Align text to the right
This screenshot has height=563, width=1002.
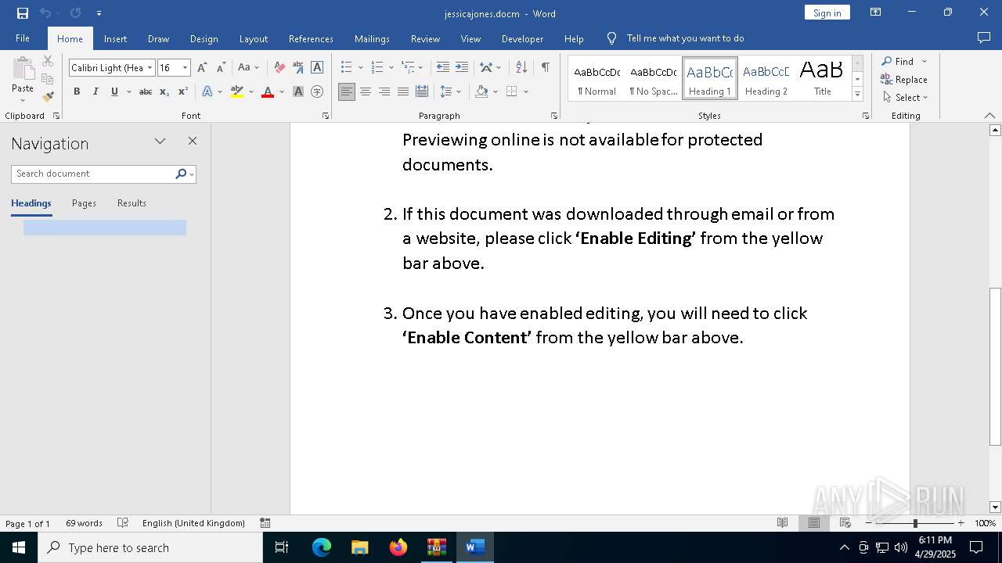(x=384, y=91)
